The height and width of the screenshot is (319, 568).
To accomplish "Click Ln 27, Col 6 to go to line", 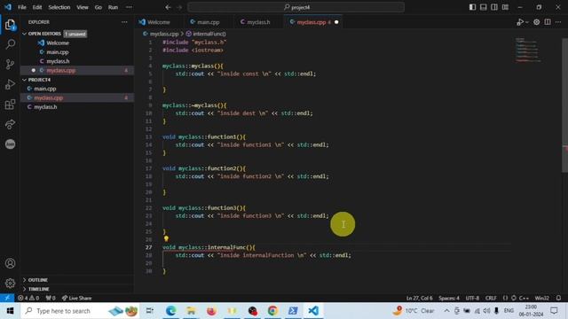I will (419, 298).
